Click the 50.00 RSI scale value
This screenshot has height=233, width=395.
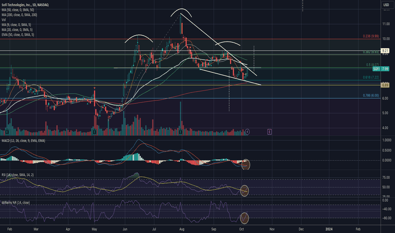(x=386, y=187)
